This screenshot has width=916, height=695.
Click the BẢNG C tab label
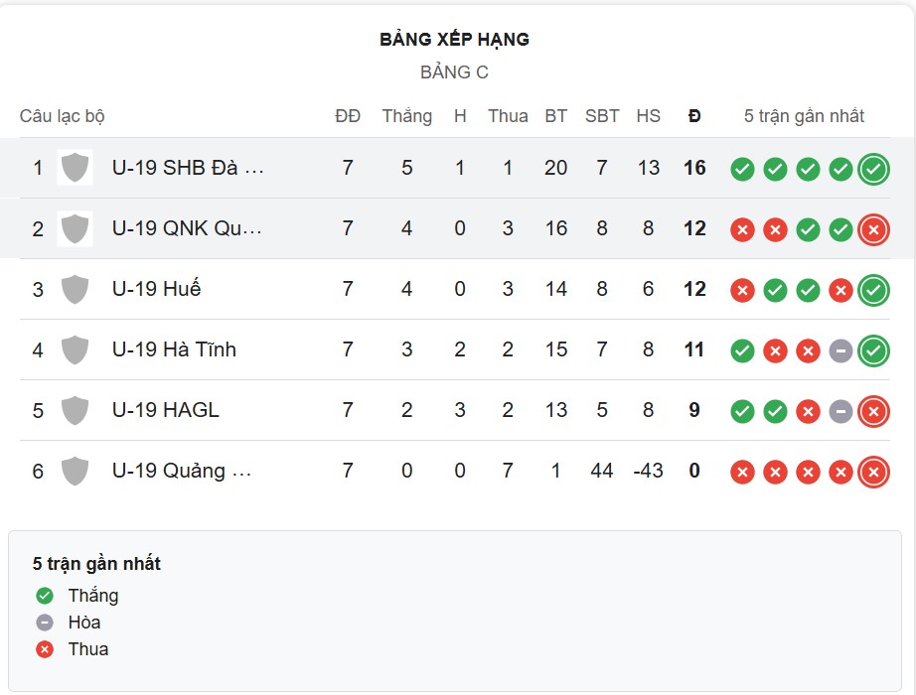(x=453, y=71)
